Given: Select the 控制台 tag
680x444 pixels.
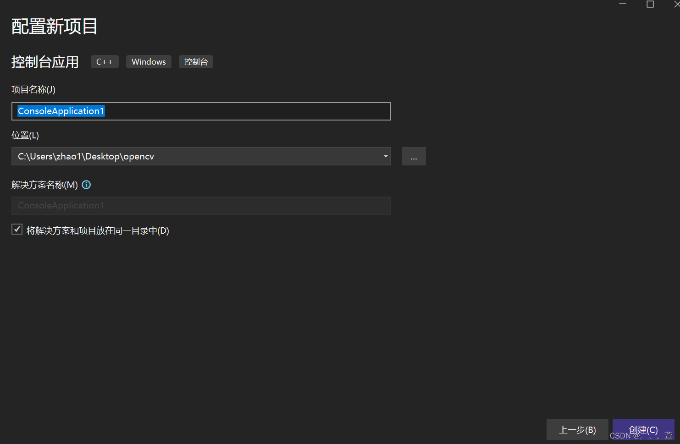Looking at the screenshot, I should pos(196,61).
